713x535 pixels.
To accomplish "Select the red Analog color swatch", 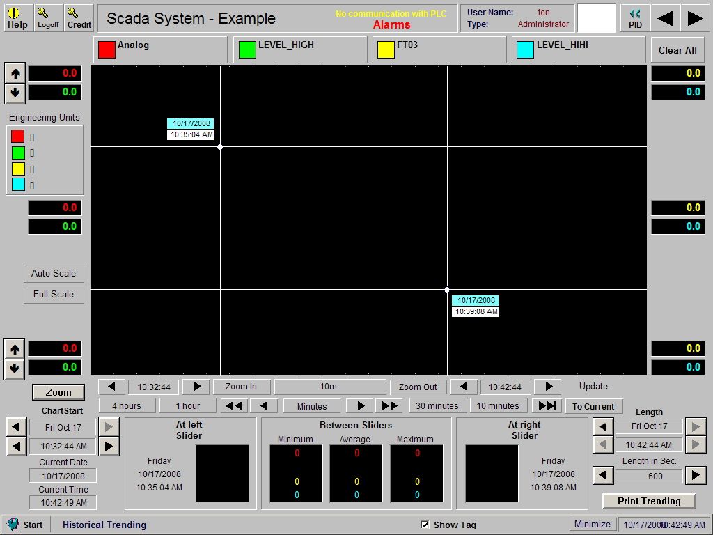I will 106,49.
